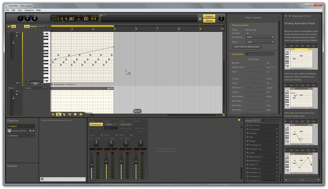Viewport: 328px width, 189px height.
Task: Toggle Relative mode button
Action: (34, 26)
